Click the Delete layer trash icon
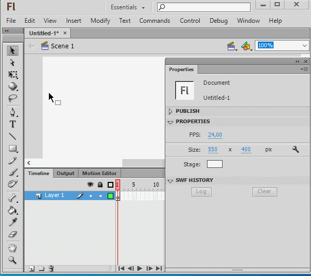This screenshot has height=276, width=311. click(51, 269)
